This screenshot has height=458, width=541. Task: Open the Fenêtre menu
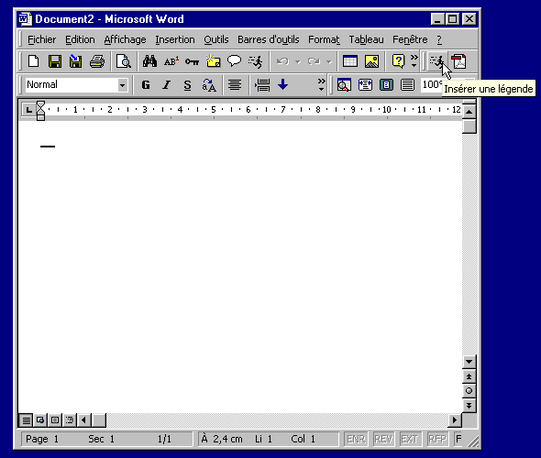pyautogui.click(x=410, y=39)
